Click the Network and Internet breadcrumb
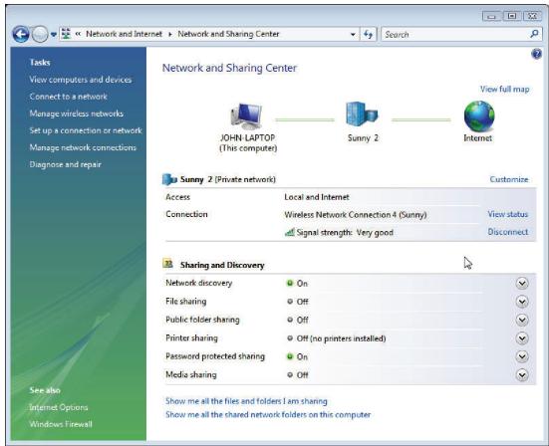This screenshot has width=549, height=446. 124,34
